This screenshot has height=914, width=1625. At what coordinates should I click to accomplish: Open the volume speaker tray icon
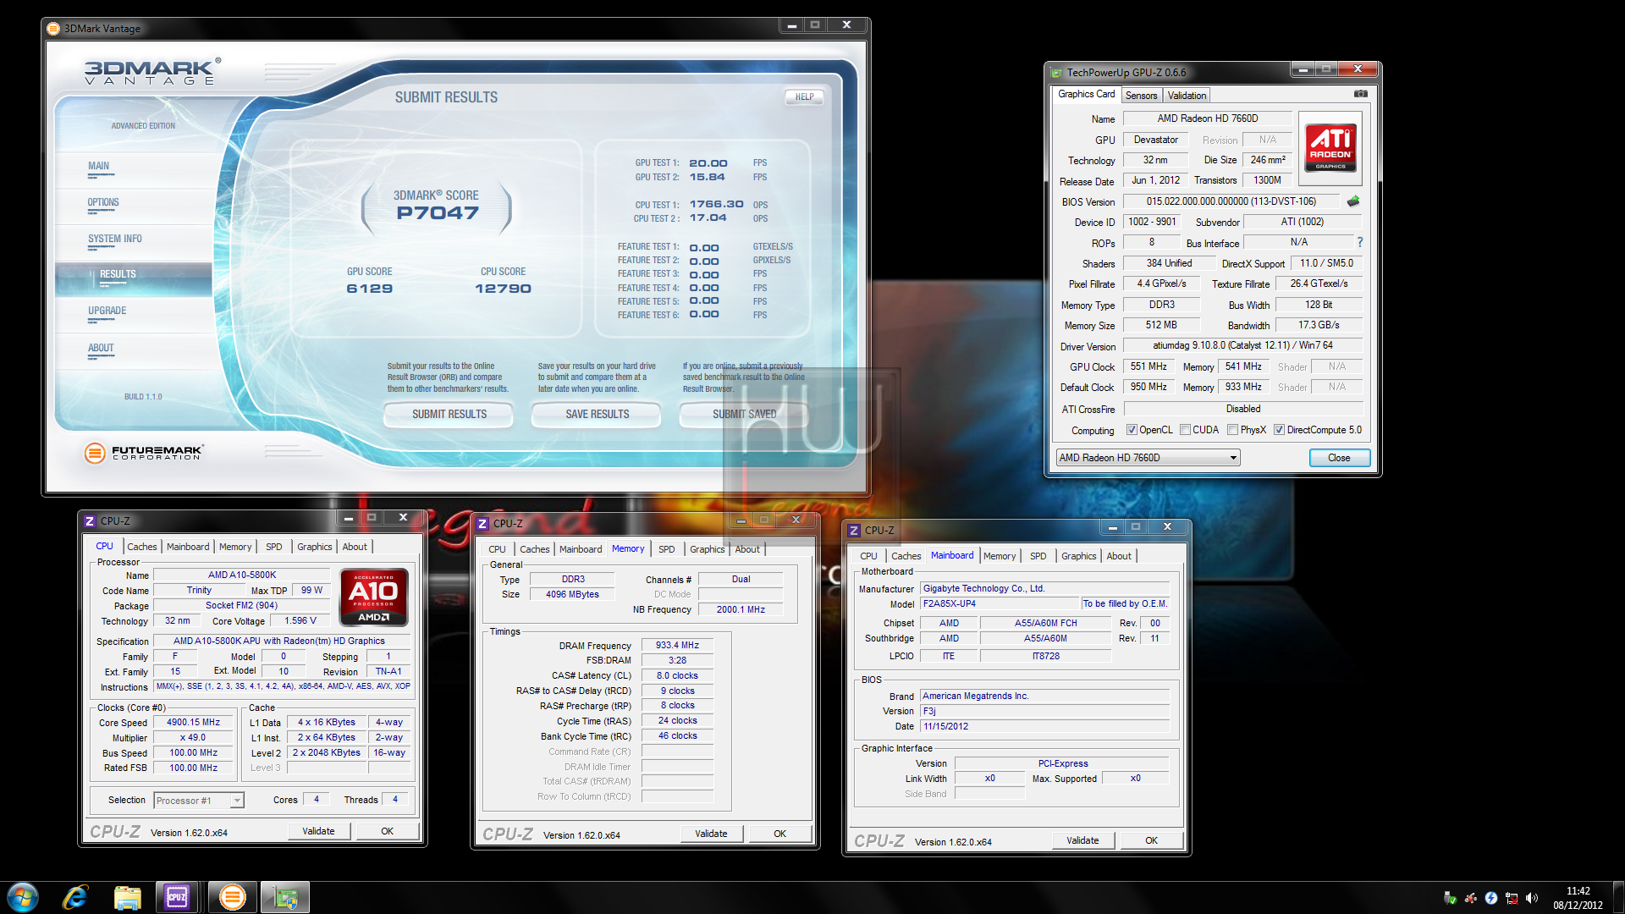(1532, 898)
